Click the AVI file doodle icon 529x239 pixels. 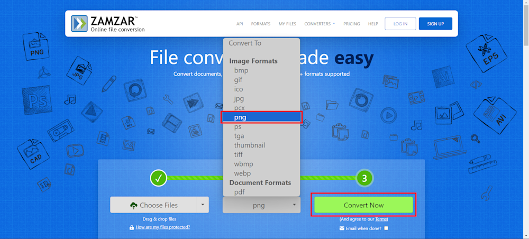click(494, 116)
